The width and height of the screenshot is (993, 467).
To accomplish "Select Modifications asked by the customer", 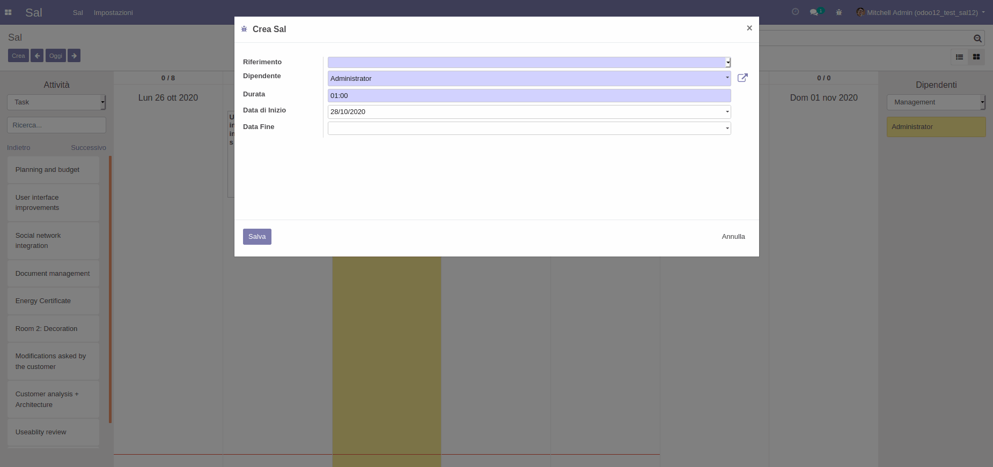I will click(x=53, y=361).
